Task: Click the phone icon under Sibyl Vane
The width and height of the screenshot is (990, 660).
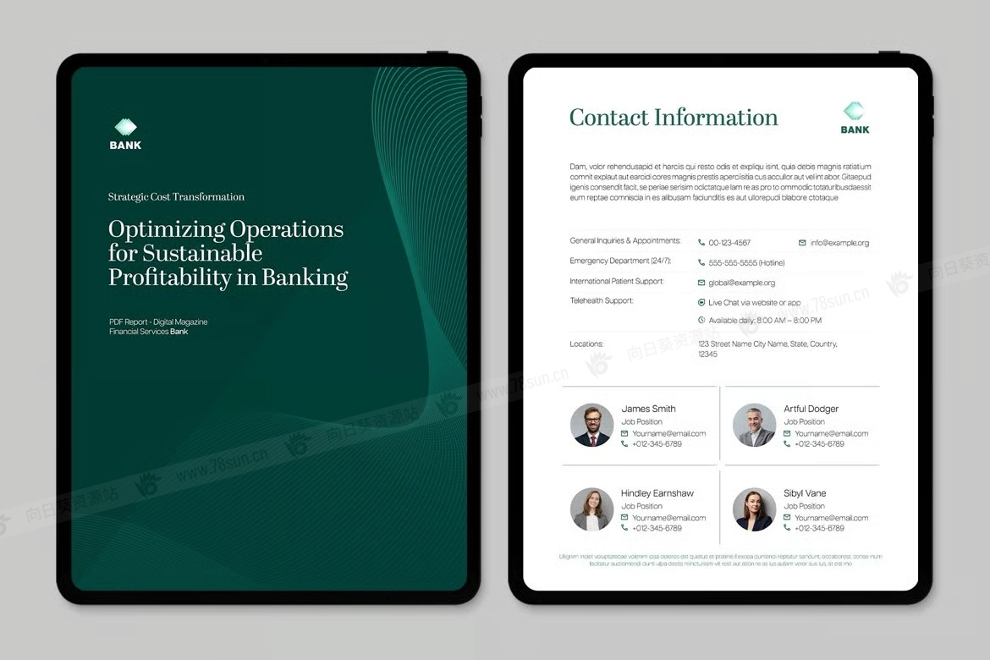Action: (787, 528)
